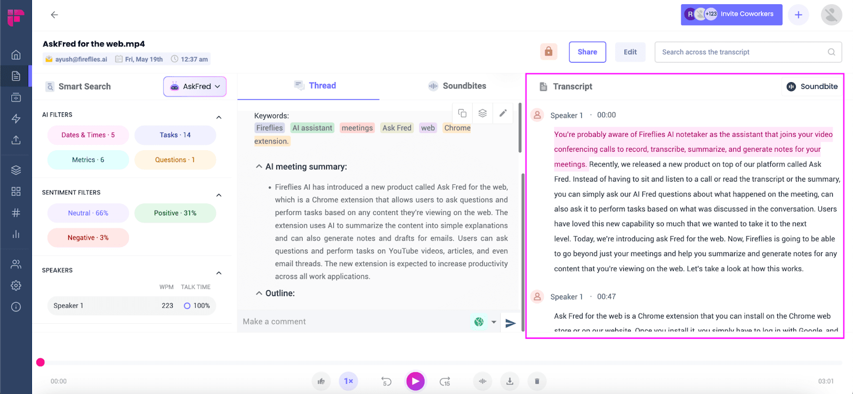Screen dimensions: 853x394
Task: Open the analytics bar chart icon
Action: click(16, 234)
